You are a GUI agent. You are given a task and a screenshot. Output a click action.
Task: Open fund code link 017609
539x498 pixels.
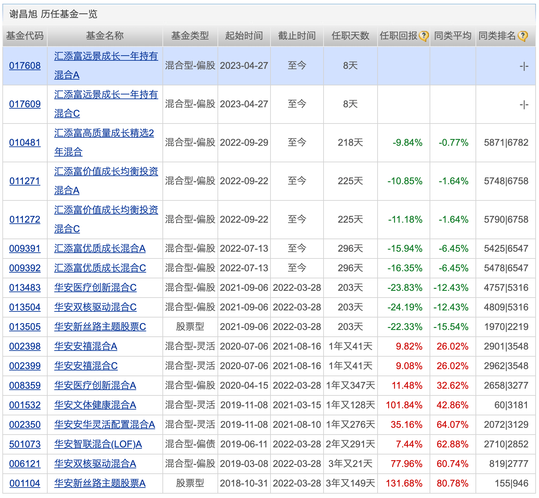coord(25,104)
